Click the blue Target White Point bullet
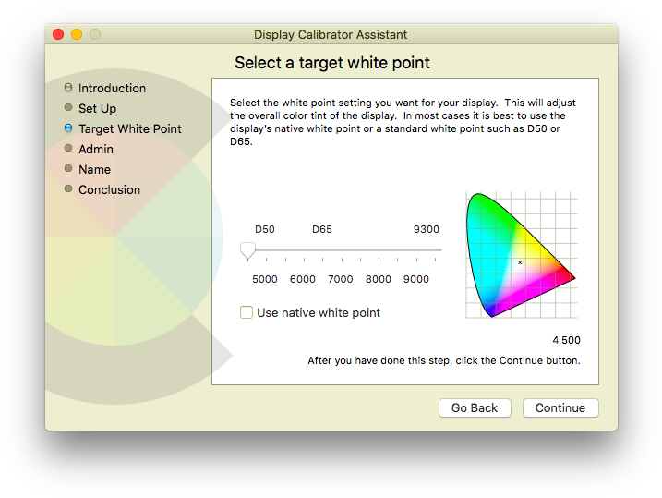The image size is (662, 498). point(68,128)
